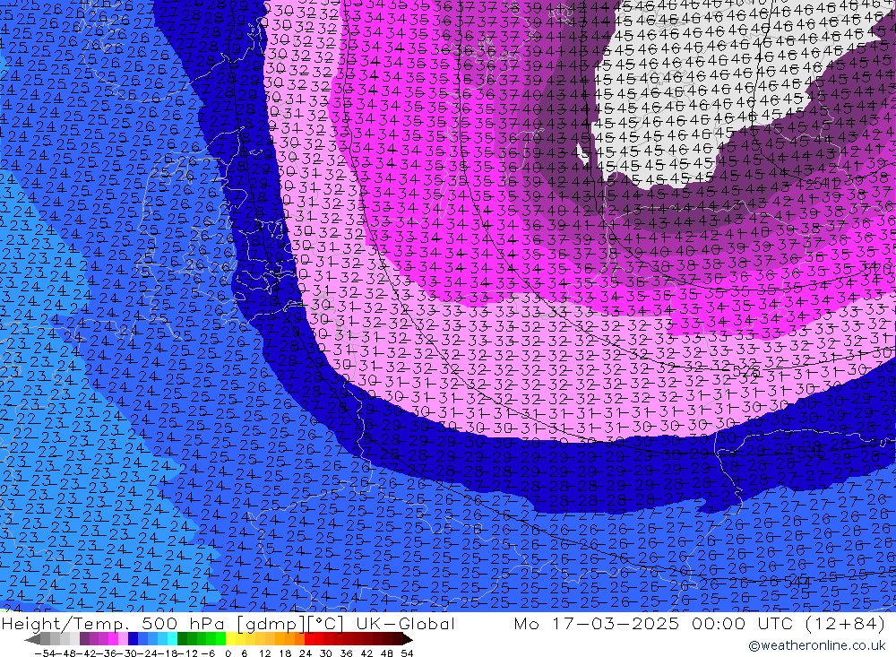Click the 'Mo 17-03-2025' date text
The image size is (896, 657).
(x=597, y=623)
